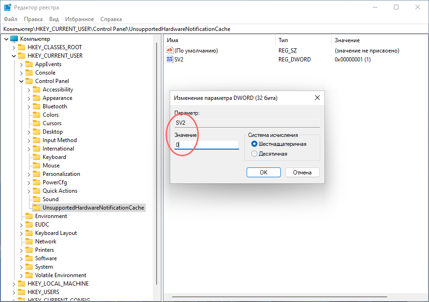Screen dimensions: 429x302
Task: Click the Компьютер monitor icon in tree
Action: point(14,39)
